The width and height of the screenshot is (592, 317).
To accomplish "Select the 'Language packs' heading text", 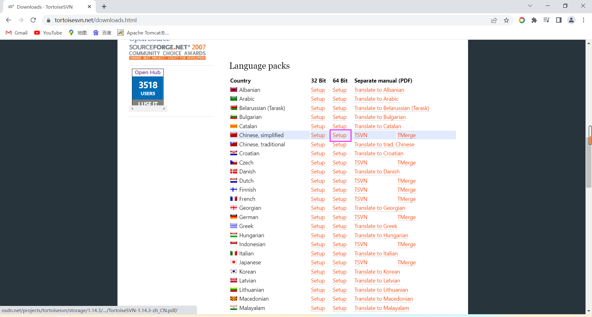I will [x=259, y=66].
